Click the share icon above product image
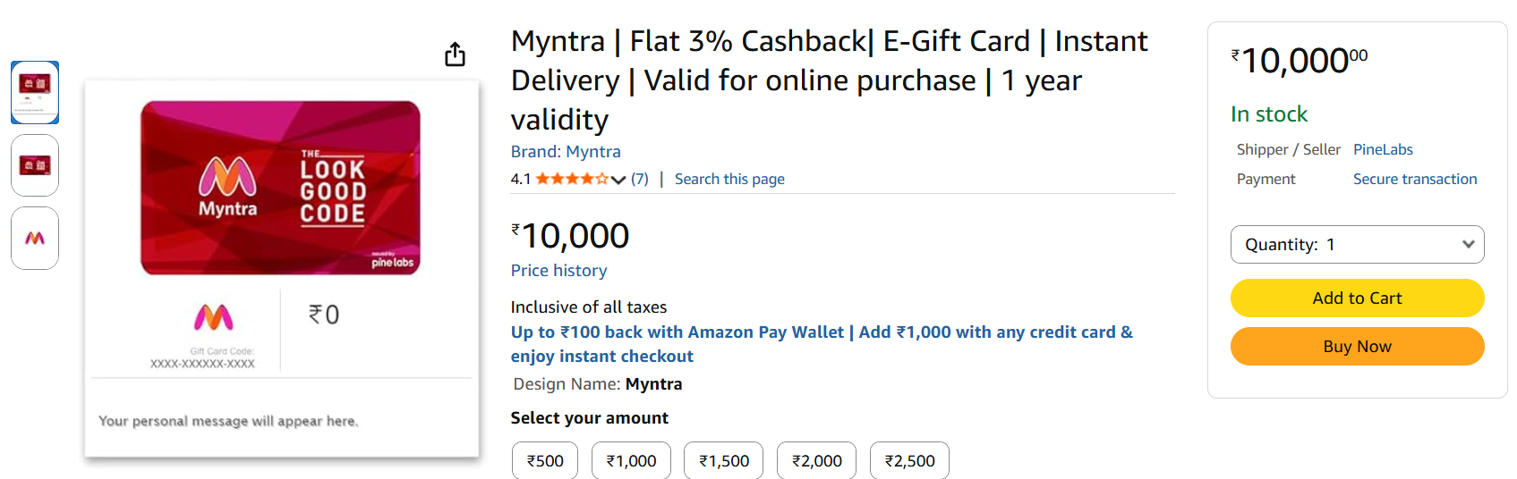This screenshot has width=1517, height=479. click(x=455, y=55)
